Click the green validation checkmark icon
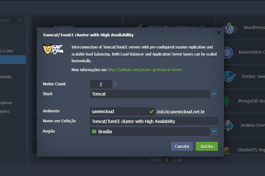265x176 pixels. coord(152,111)
